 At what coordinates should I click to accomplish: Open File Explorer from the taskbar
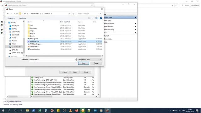click(x=27, y=110)
